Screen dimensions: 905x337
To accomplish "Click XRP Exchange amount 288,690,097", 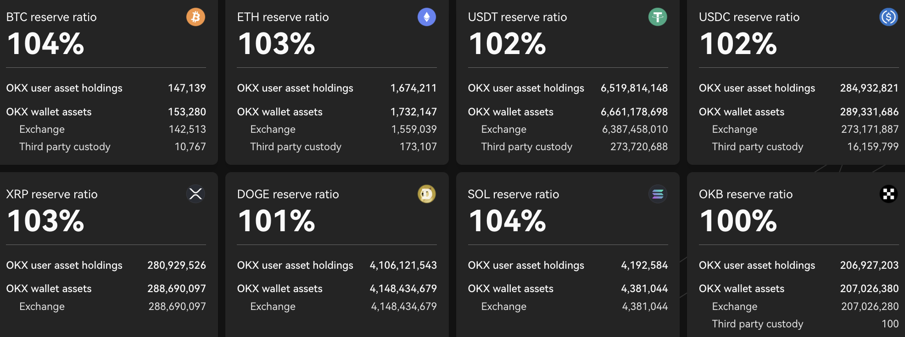I will tap(177, 306).
